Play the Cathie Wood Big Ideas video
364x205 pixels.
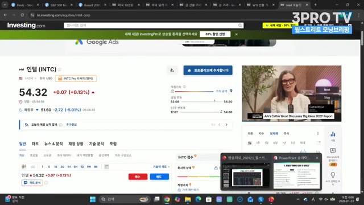(292, 93)
